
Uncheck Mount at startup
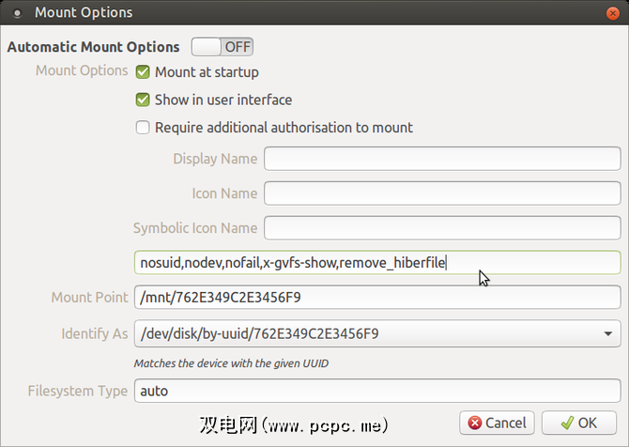pyautogui.click(x=144, y=71)
